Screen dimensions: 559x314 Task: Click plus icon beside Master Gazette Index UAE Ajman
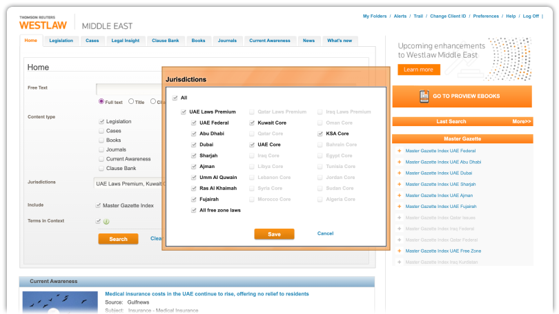pos(399,196)
